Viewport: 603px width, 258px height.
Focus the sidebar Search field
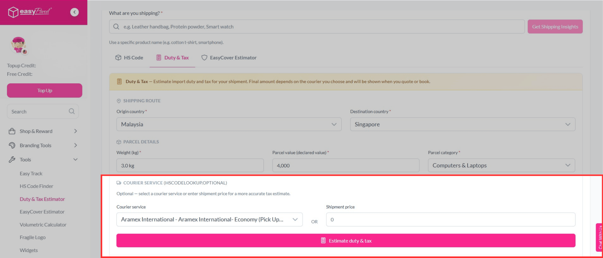[43, 111]
